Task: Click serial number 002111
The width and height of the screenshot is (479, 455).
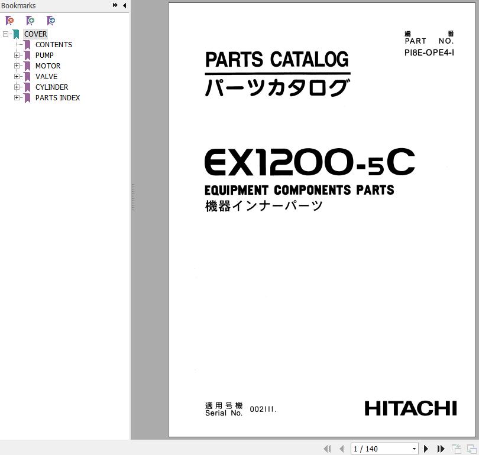Action: [263, 410]
